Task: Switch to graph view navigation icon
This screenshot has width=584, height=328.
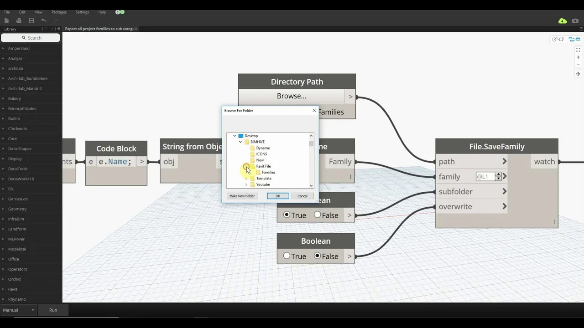Action: coord(574,39)
